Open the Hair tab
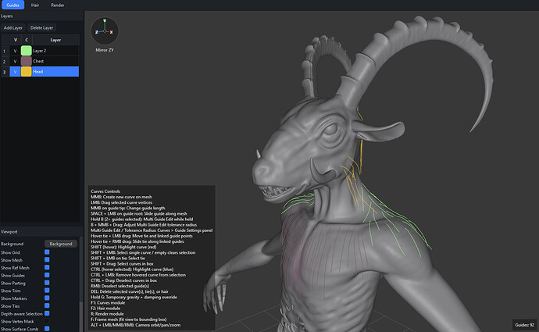 coord(35,5)
